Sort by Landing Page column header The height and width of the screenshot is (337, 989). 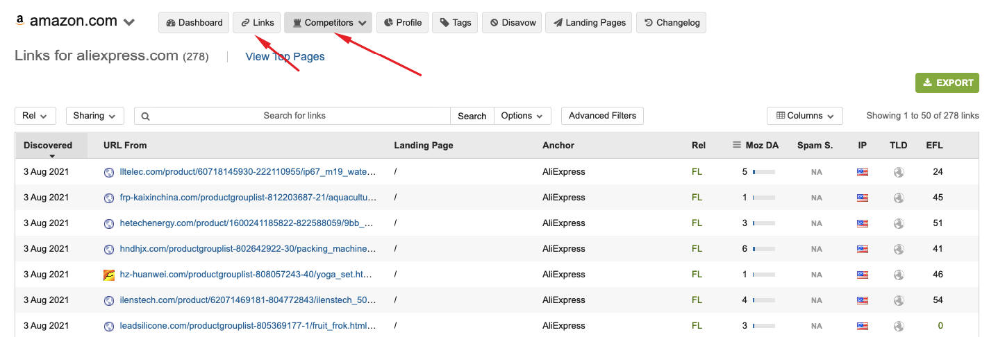pos(424,145)
